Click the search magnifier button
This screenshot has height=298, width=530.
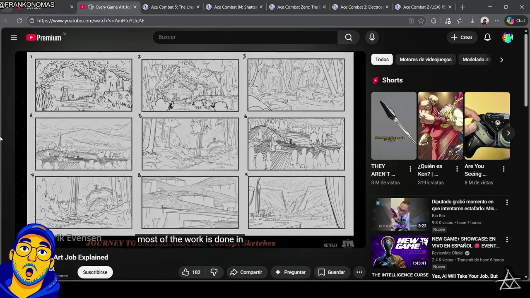(349, 37)
